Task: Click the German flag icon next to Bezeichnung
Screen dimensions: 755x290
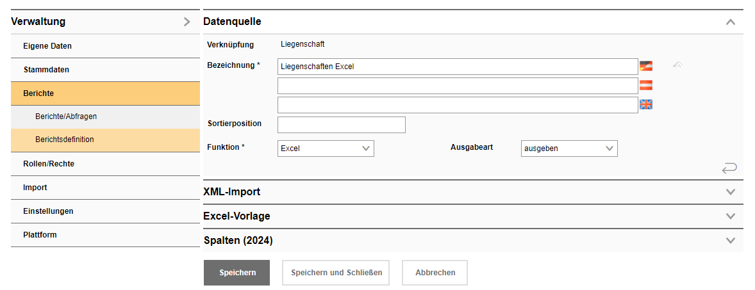Action: (646, 66)
